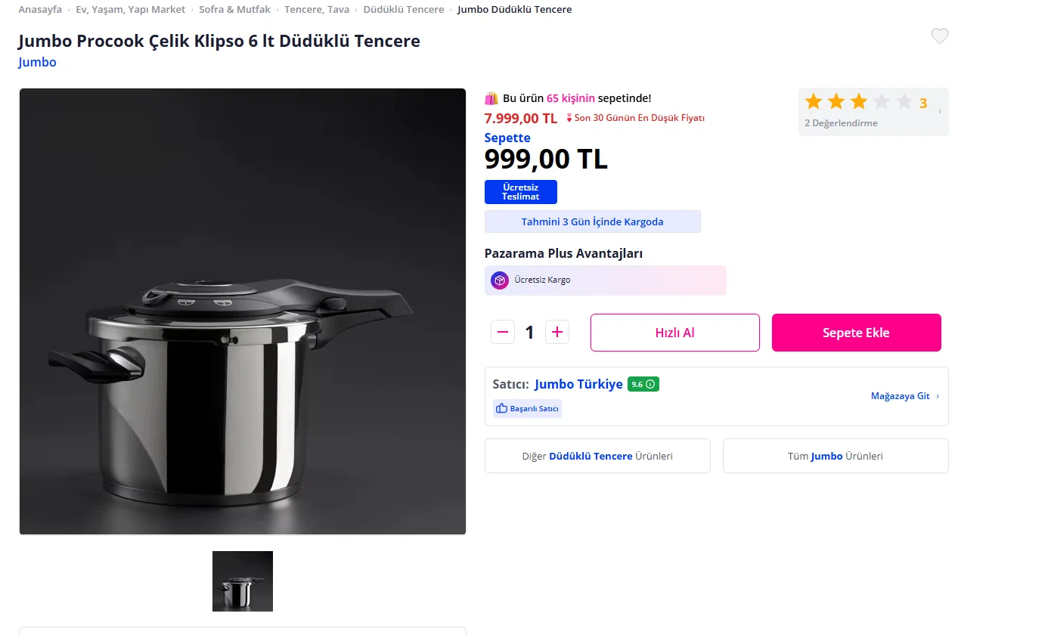Click the Sepete Ekle button
Screen dimensions: 1051x635
coord(856,333)
